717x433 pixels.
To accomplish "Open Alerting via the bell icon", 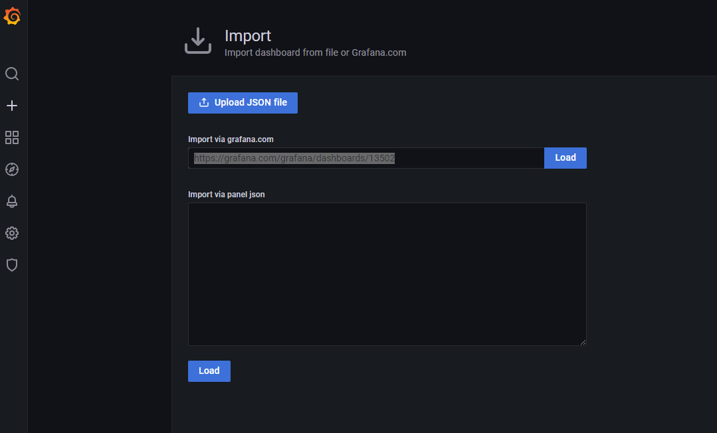I will pyautogui.click(x=12, y=201).
